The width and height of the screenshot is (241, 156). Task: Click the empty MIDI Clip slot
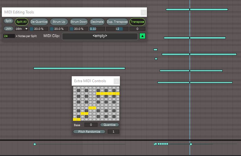click(x=100, y=36)
